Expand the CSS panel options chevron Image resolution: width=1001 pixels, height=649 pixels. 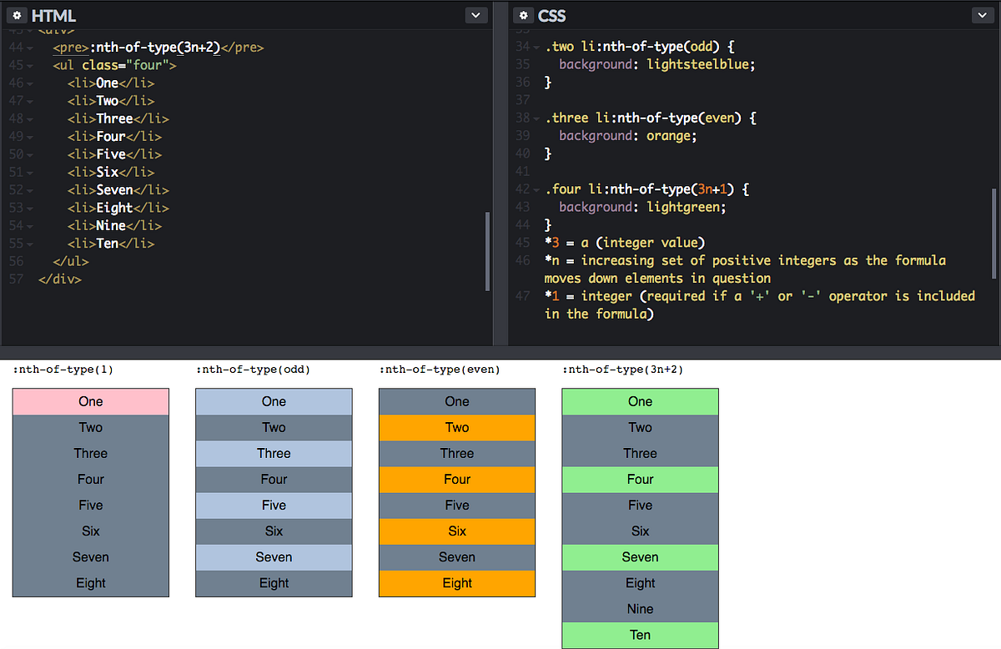[982, 14]
